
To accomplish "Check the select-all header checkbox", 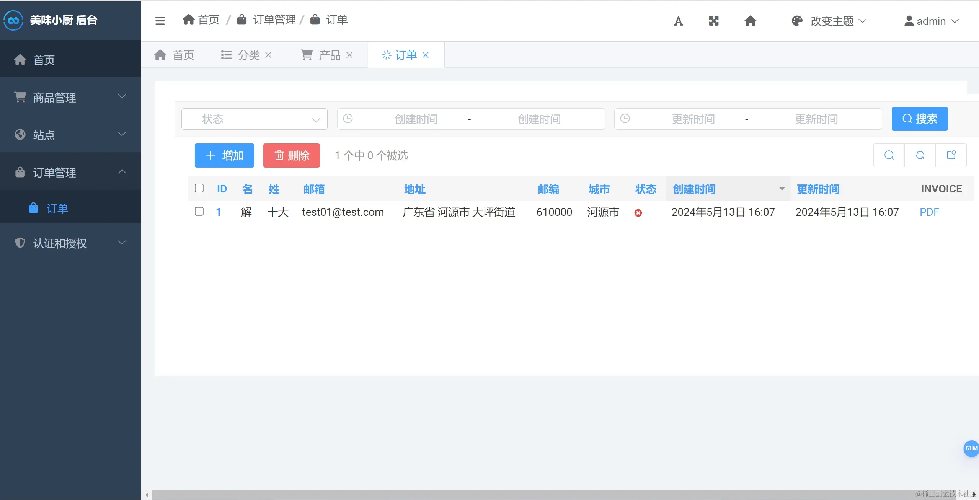I will (x=199, y=188).
